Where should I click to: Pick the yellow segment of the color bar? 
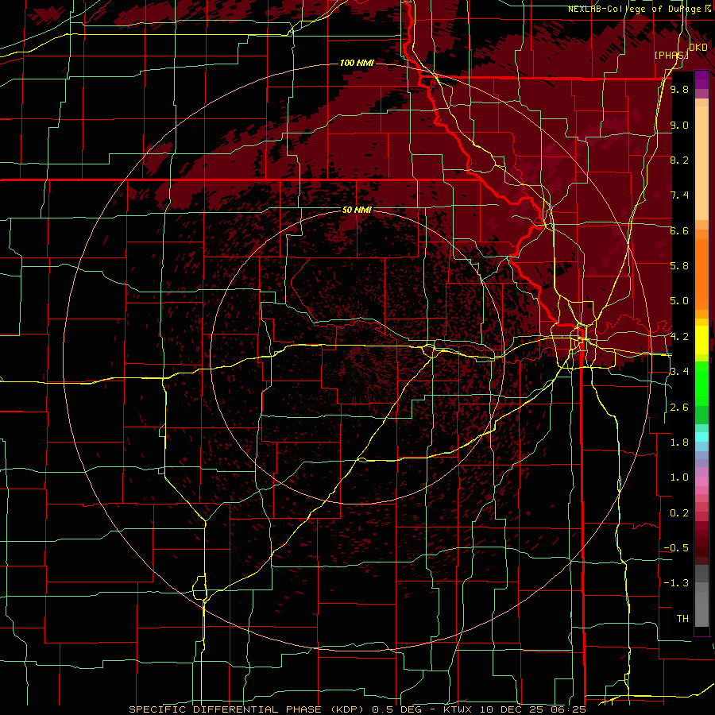click(x=701, y=340)
